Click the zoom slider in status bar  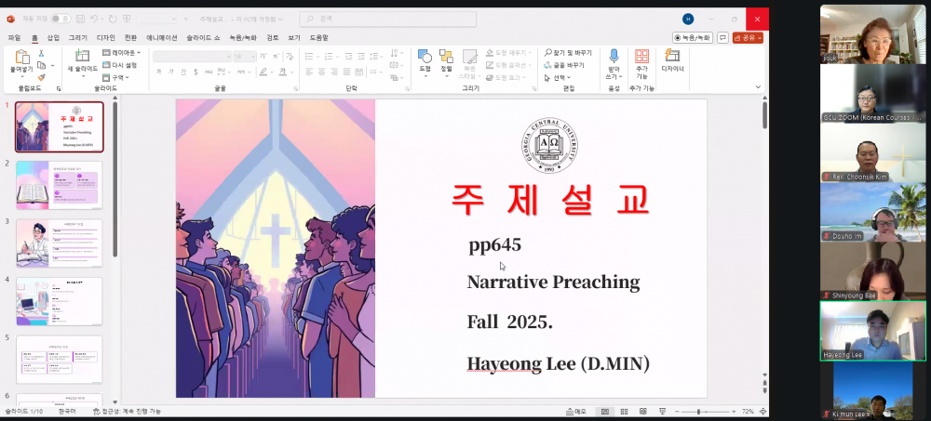coord(706,412)
